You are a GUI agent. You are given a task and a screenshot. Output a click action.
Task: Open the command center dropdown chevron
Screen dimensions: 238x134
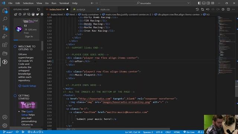(189, 3)
